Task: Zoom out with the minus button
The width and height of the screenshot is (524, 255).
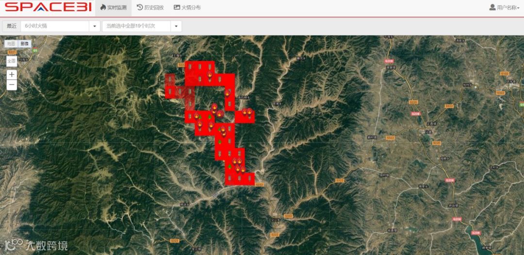Action: pyautogui.click(x=12, y=85)
